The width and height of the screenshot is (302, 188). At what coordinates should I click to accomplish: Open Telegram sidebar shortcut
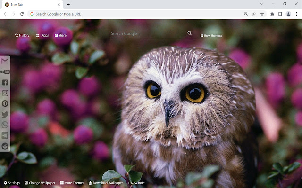5,135
